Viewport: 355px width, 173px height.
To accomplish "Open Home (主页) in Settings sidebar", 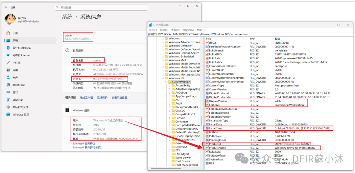I will [30, 33].
